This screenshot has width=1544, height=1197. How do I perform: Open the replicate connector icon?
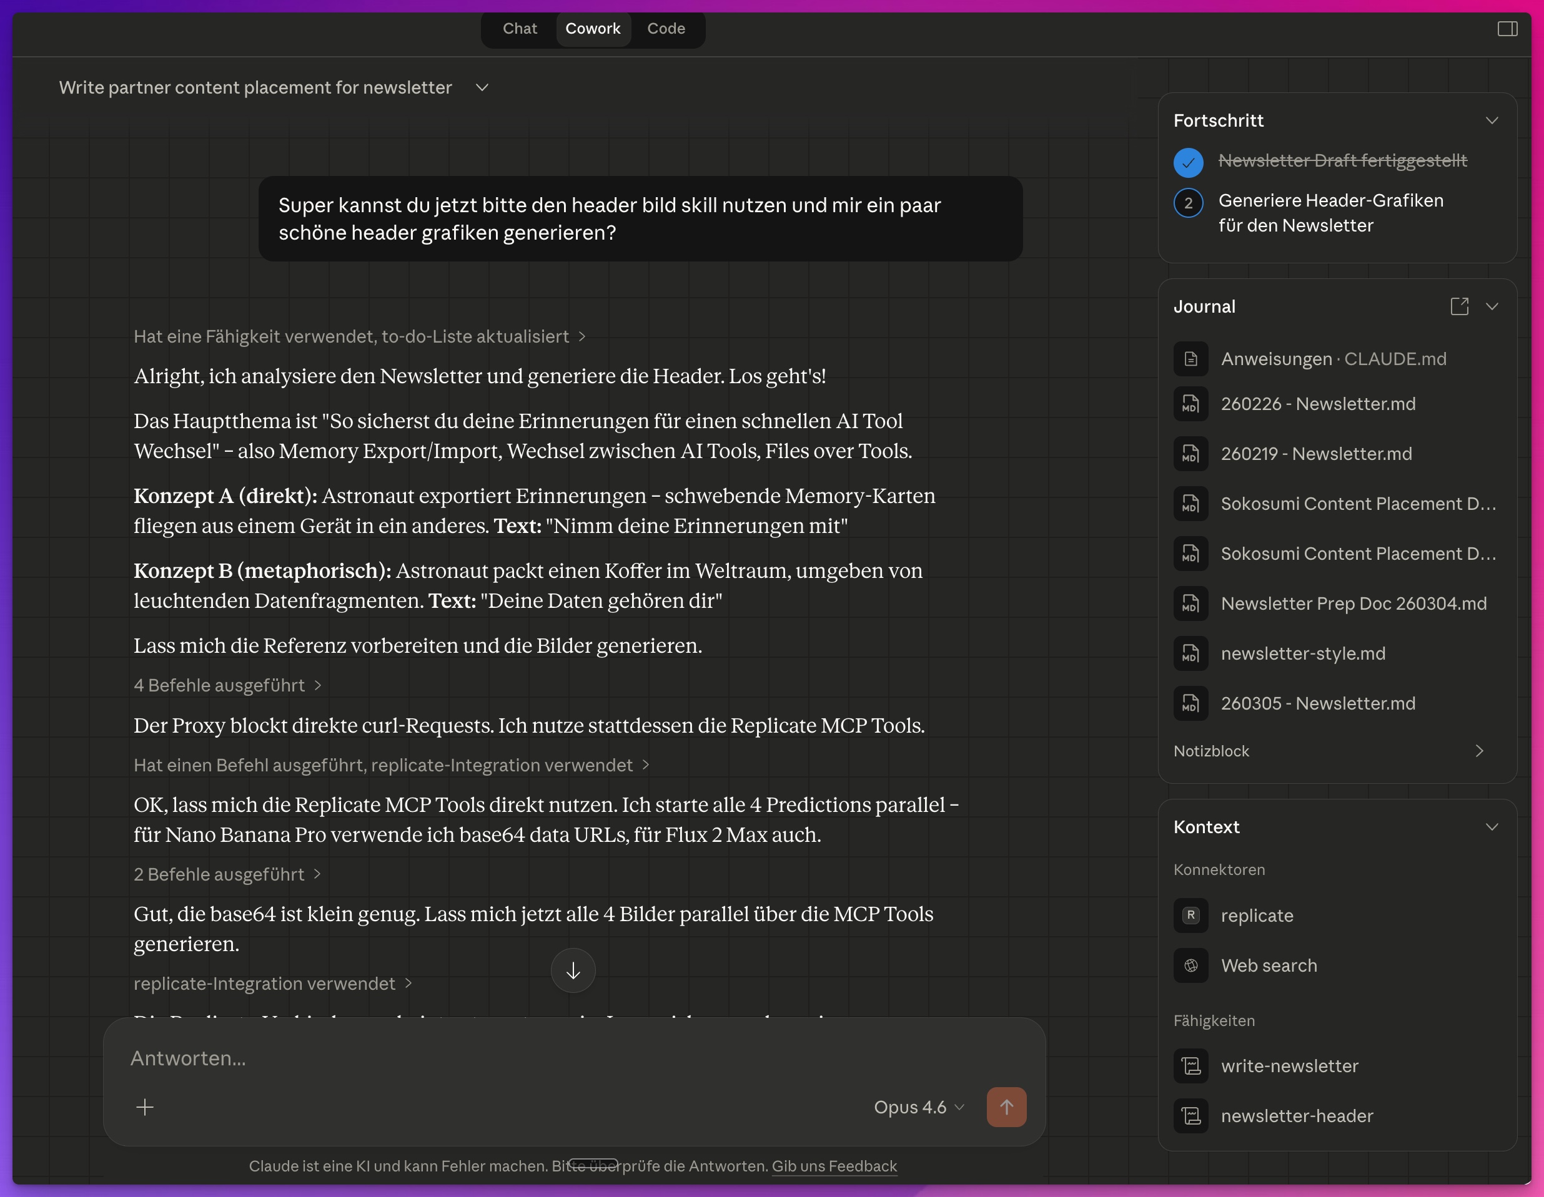point(1190,916)
